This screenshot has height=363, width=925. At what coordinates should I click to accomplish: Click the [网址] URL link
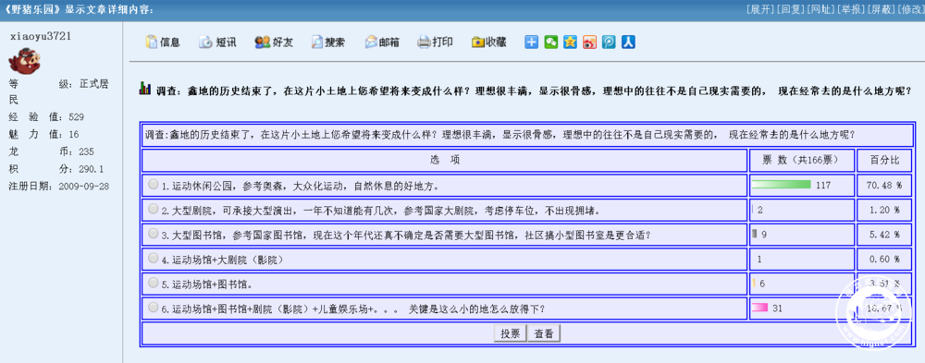pos(820,9)
